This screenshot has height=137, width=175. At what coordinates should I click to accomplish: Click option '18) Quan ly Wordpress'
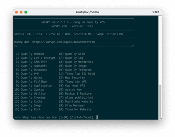(x=76, y=62)
